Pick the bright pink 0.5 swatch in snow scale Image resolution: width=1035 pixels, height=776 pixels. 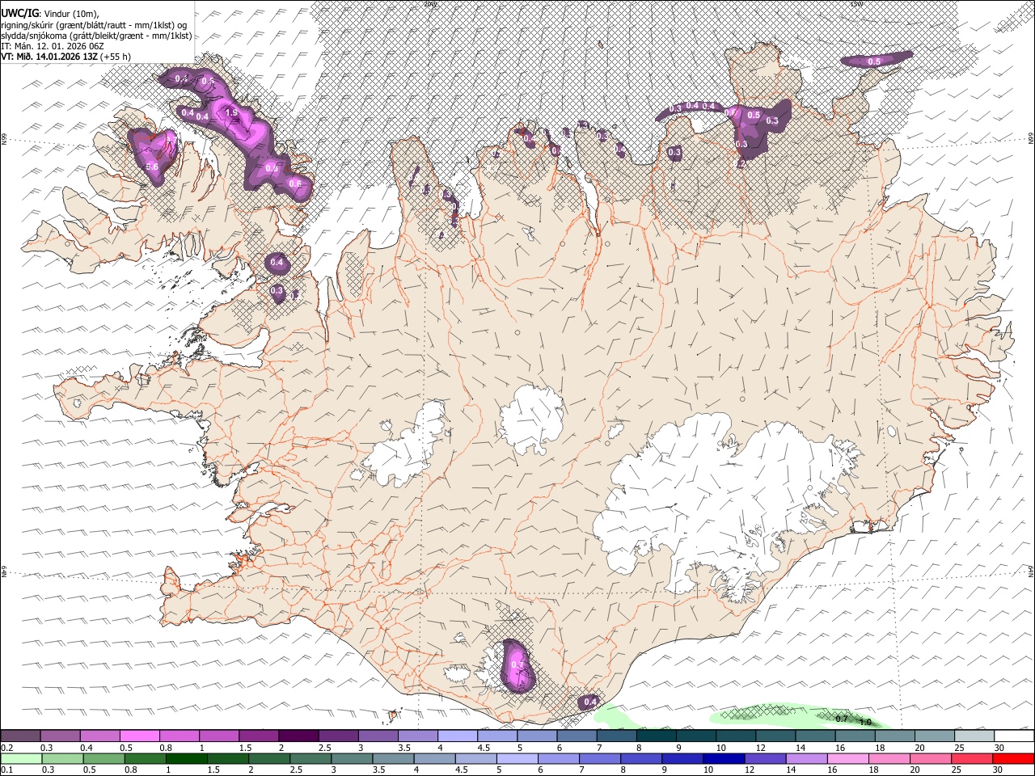coord(139,736)
